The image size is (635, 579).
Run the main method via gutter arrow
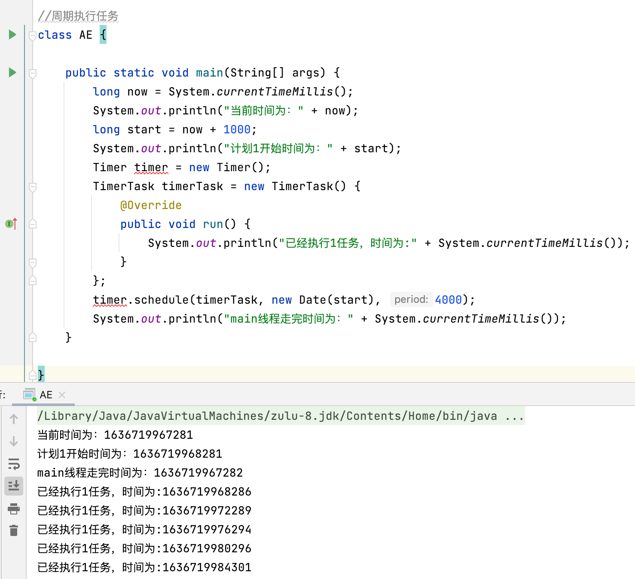[12, 72]
